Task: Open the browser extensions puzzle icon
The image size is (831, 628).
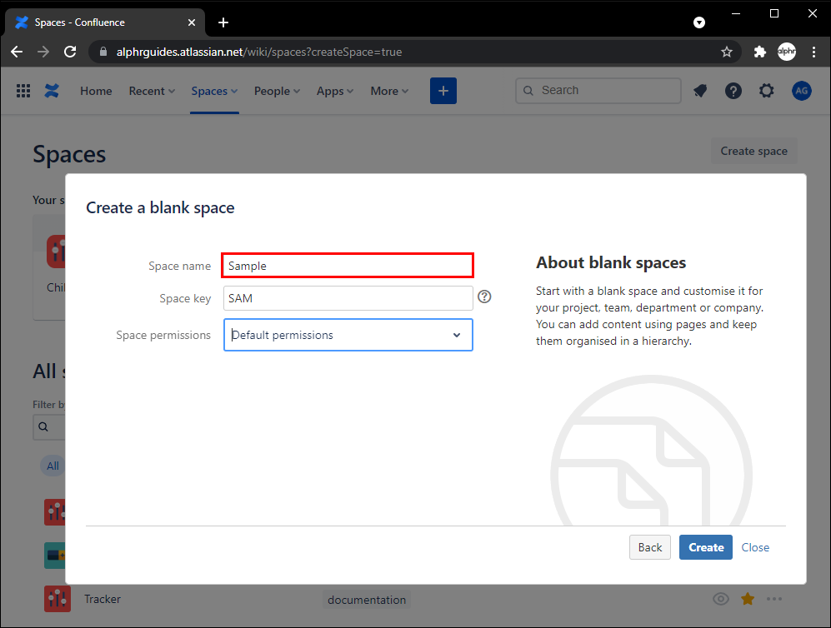Action: [759, 52]
